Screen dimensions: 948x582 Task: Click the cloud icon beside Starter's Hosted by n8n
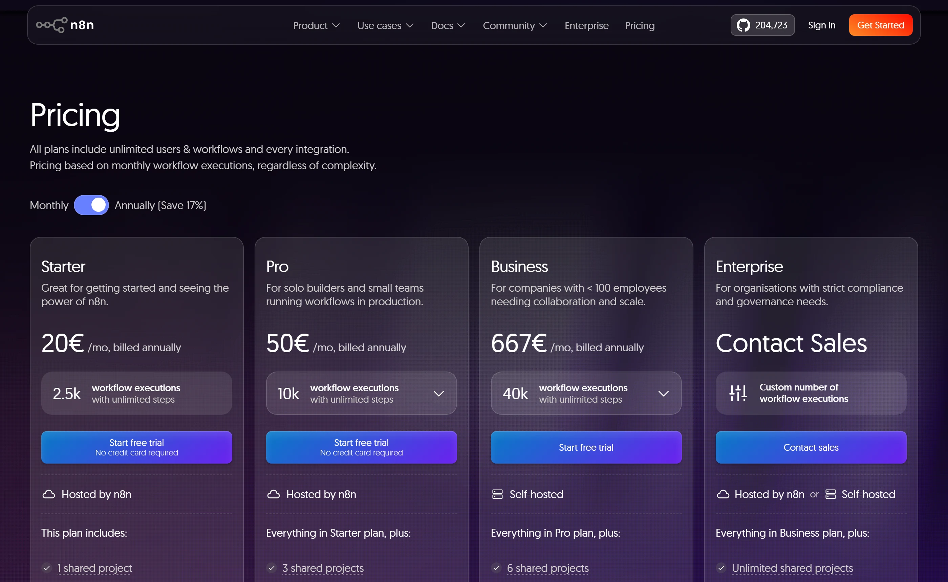(48, 494)
